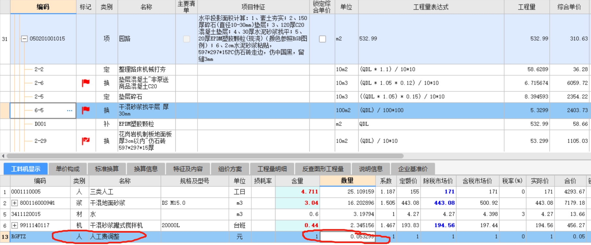This screenshot has height=245, width=591.
Task: Click the 项目特征 column header
Action: [253, 7]
